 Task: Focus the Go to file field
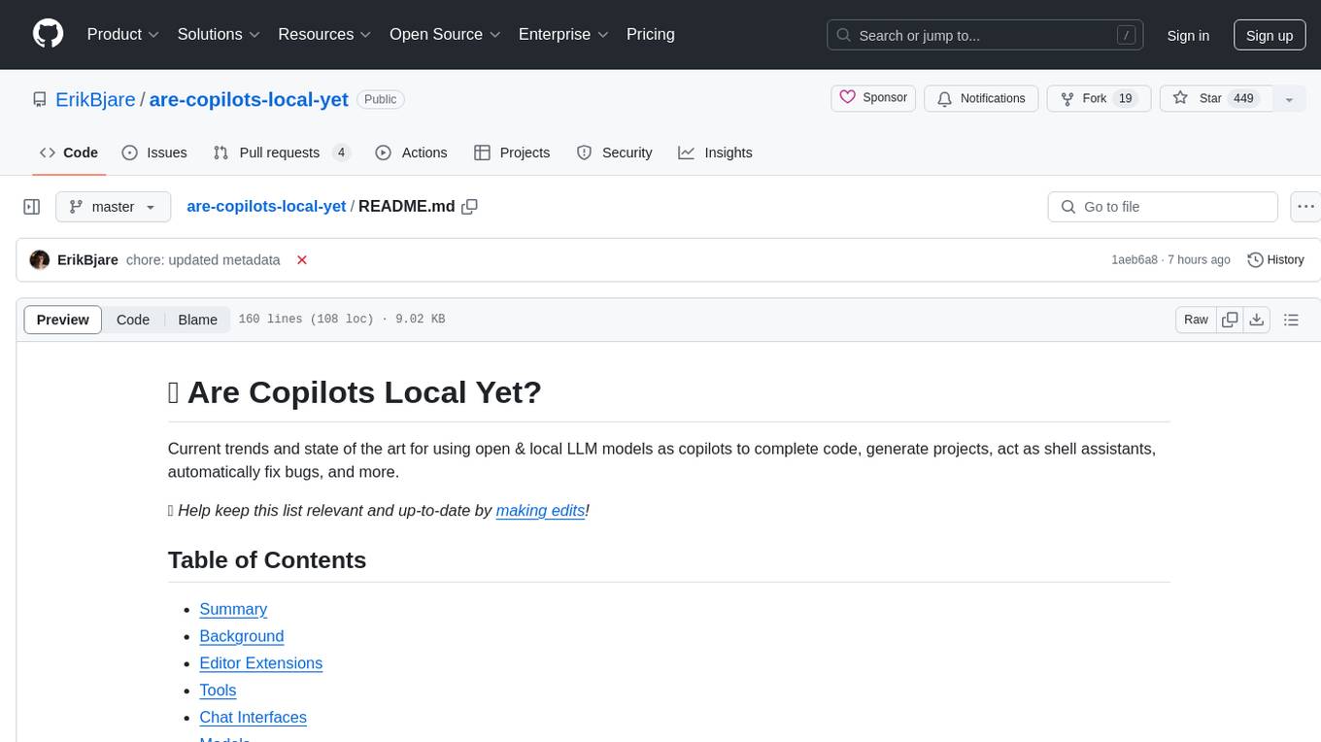click(1163, 207)
